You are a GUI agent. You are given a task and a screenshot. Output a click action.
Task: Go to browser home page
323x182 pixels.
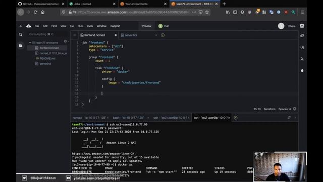42,12
